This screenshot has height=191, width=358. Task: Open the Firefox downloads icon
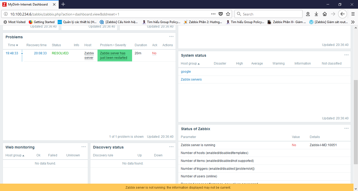click(x=316, y=14)
